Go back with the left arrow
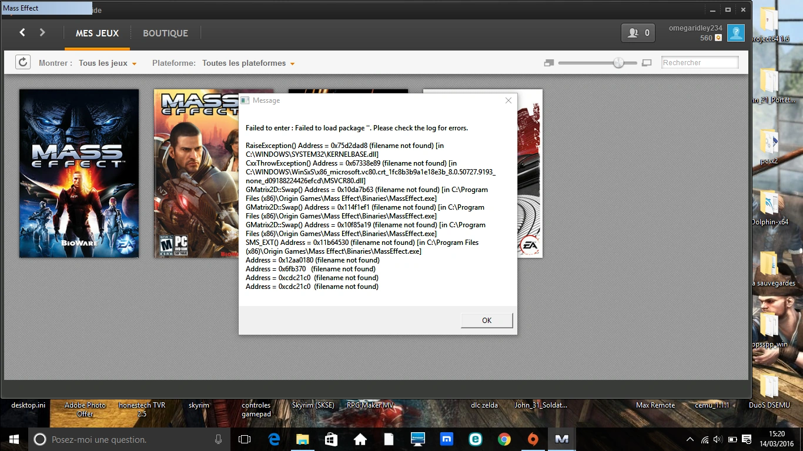The image size is (803, 451). tap(22, 33)
